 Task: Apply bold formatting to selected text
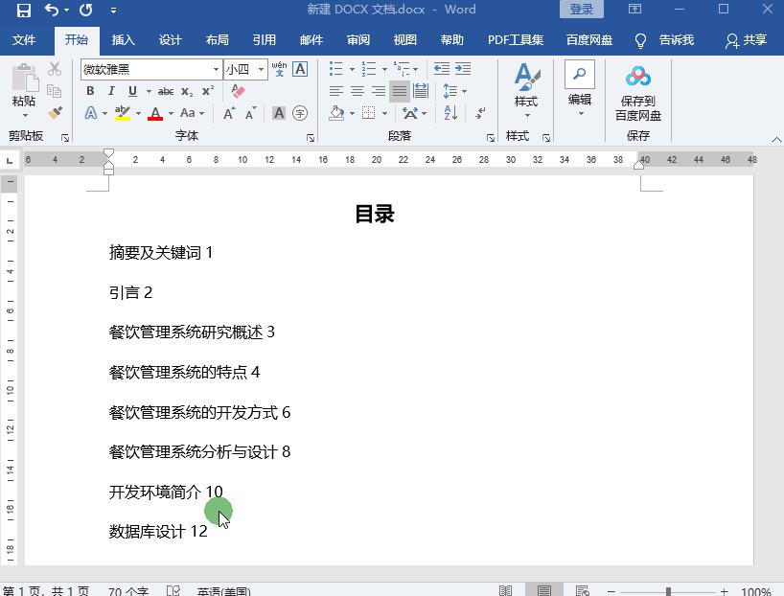(89, 90)
